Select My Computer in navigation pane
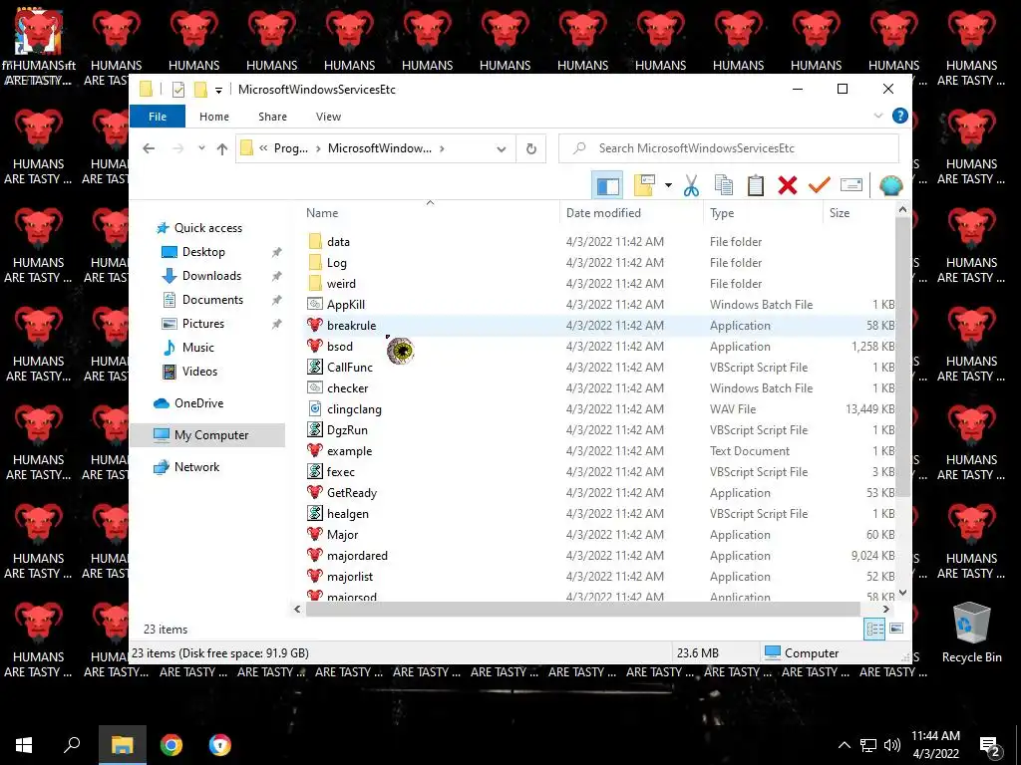This screenshot has width=1021, height=765. (x=207, y=435)
